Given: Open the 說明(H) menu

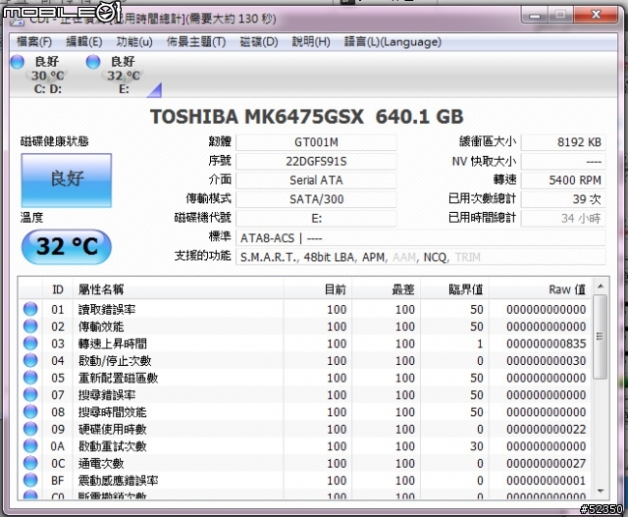Looking at the screenshot, I should click(x=311, y=41).
